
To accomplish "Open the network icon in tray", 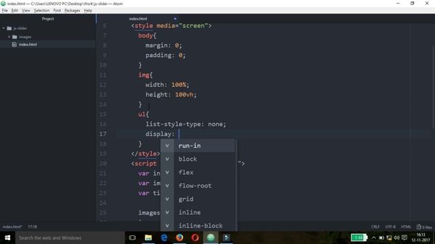I will pyautogui.click(x=389, y=238).
